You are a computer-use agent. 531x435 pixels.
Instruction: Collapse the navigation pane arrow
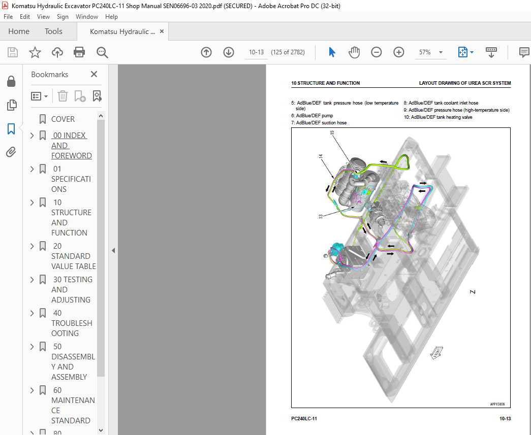113,250
